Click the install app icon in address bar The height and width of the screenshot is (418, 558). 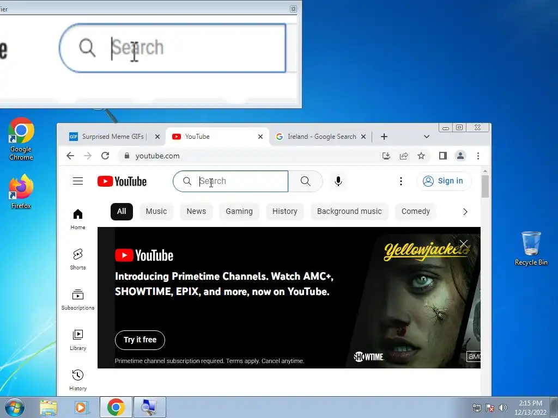point(386,156)
